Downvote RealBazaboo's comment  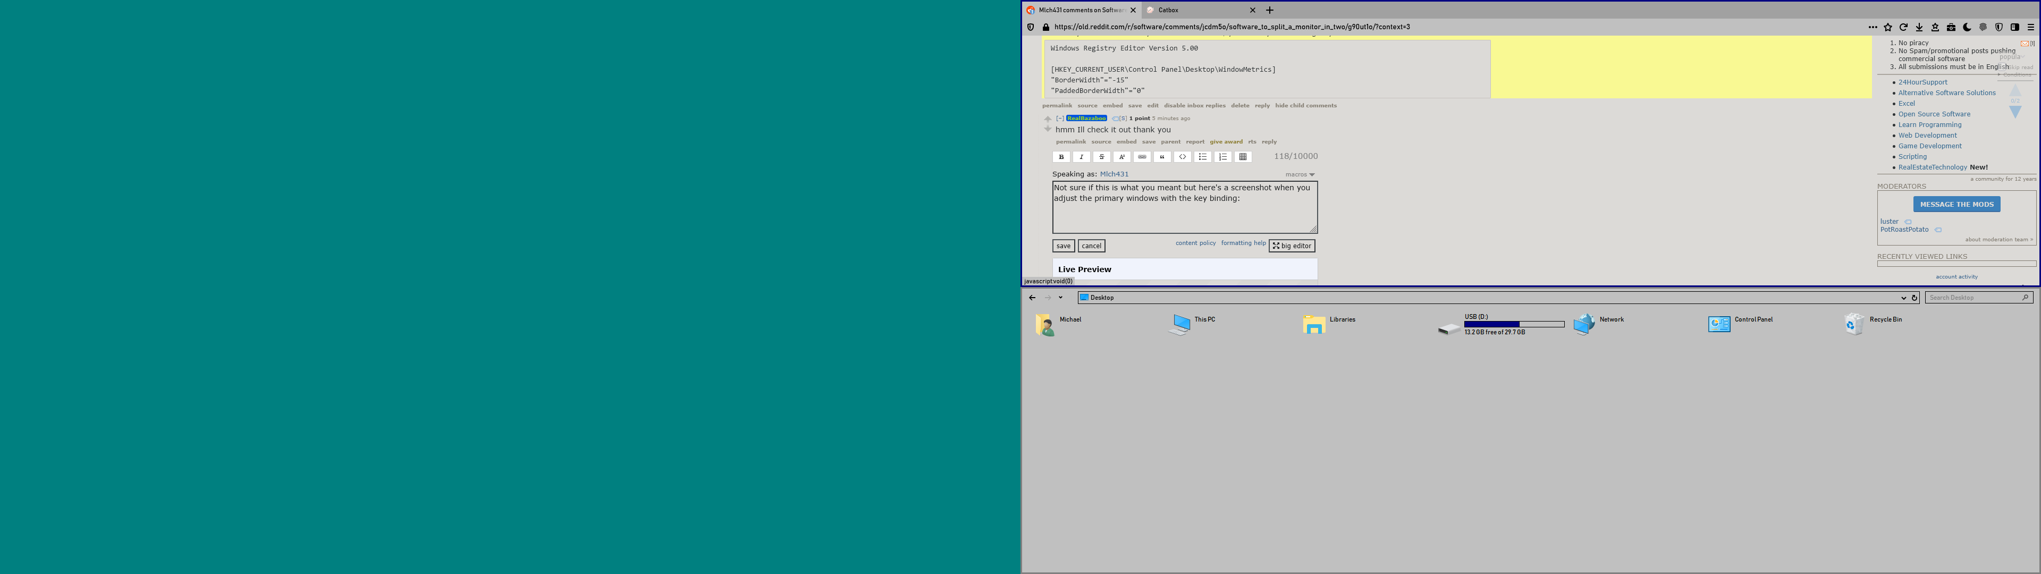coord(1048,129)
